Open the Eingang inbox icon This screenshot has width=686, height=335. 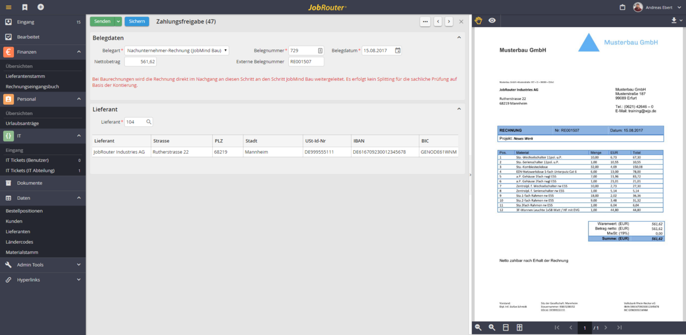pyautogui.click(x=8, y=22)
